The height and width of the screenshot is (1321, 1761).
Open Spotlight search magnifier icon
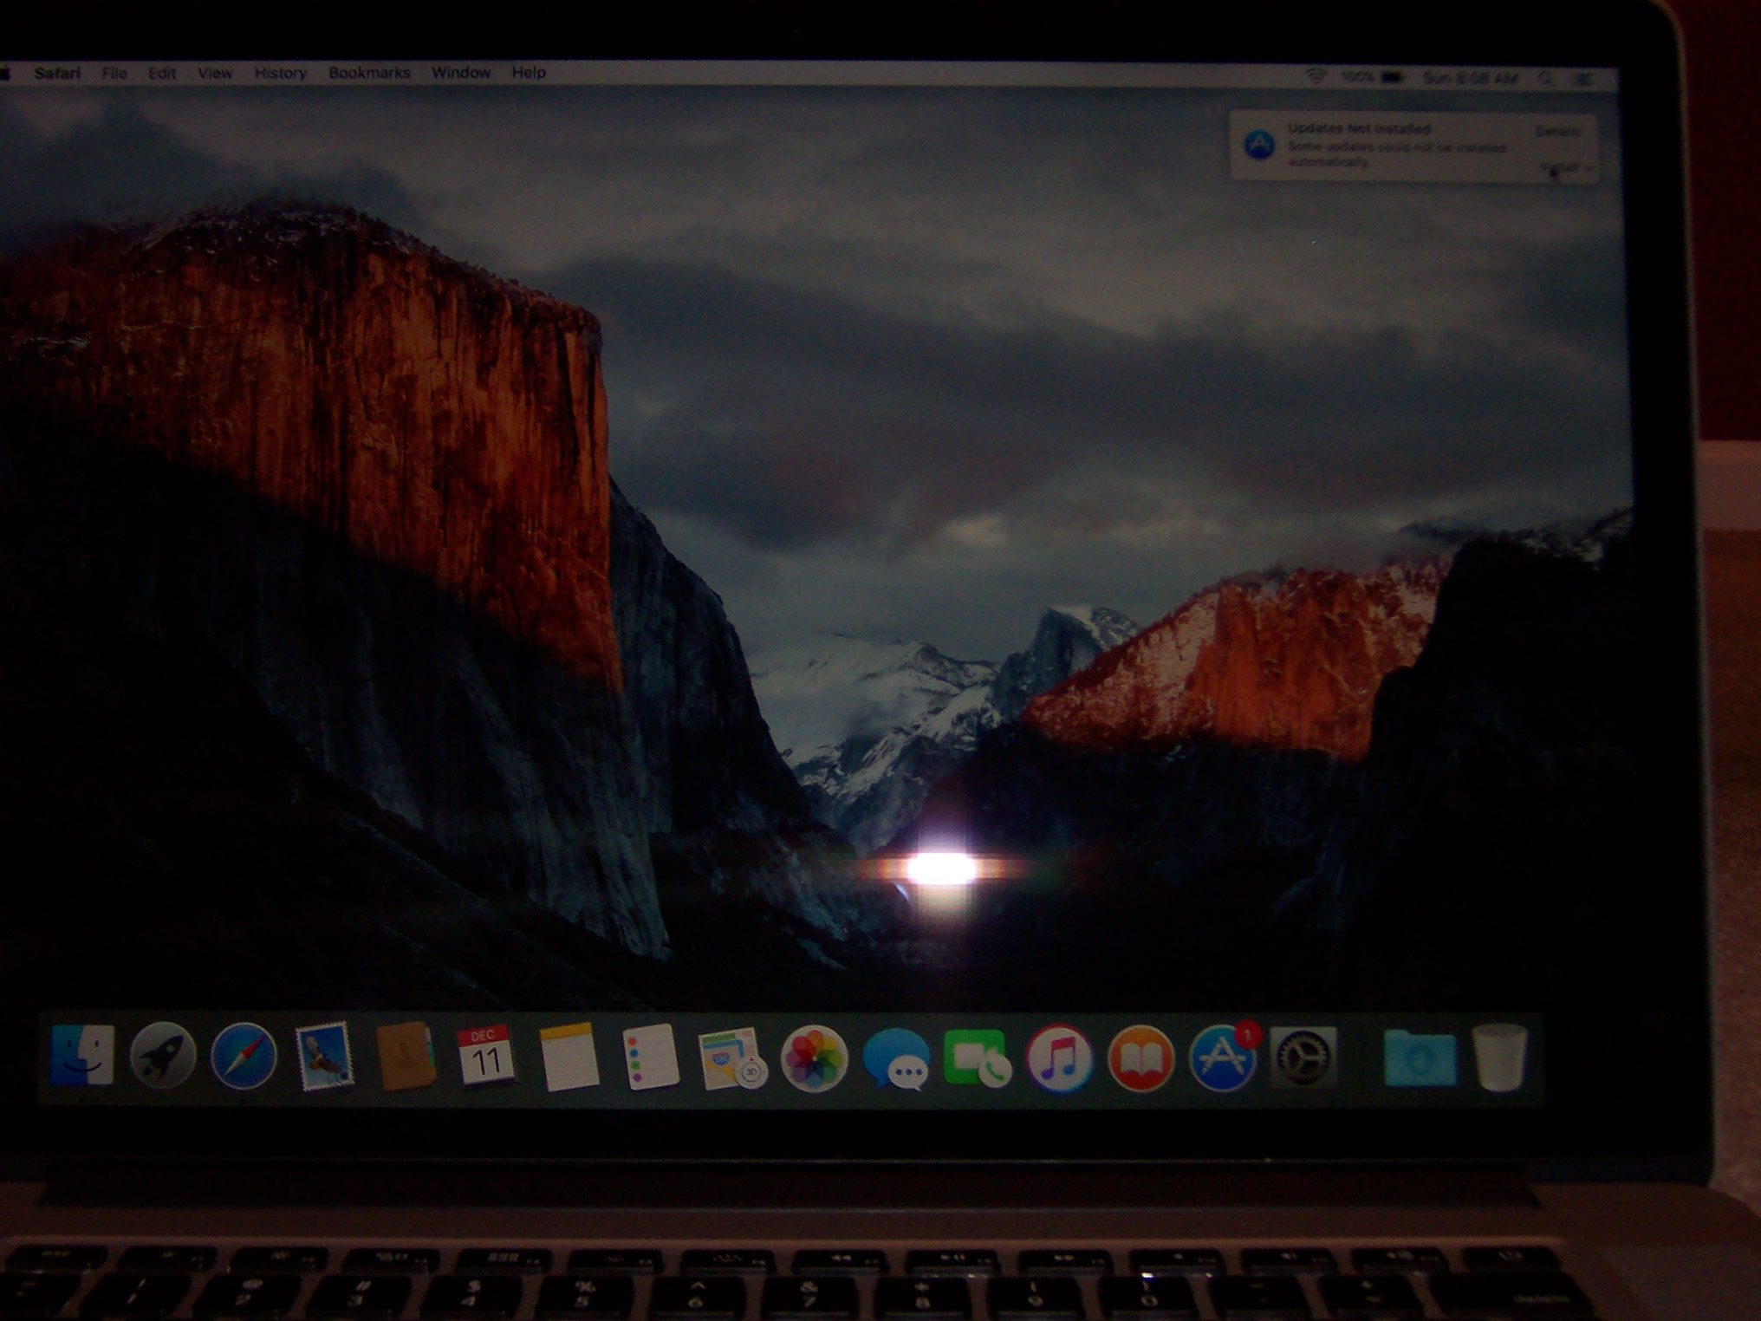[1545, 79]
